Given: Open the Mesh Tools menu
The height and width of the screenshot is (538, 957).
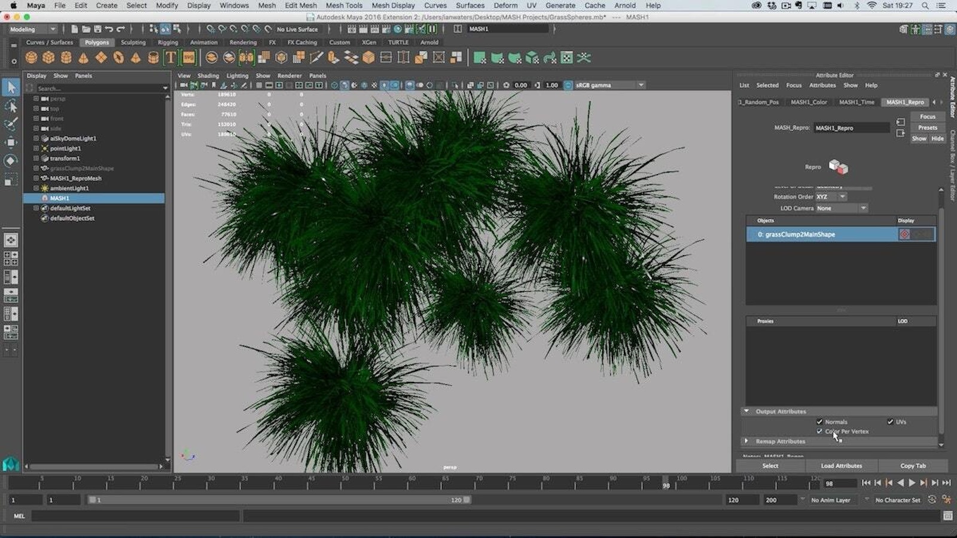Looking at the screenshot, I should 343,5.
